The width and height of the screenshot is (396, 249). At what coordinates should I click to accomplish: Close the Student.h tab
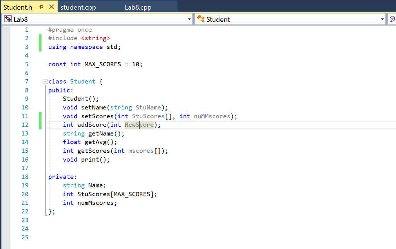[52, 7]
